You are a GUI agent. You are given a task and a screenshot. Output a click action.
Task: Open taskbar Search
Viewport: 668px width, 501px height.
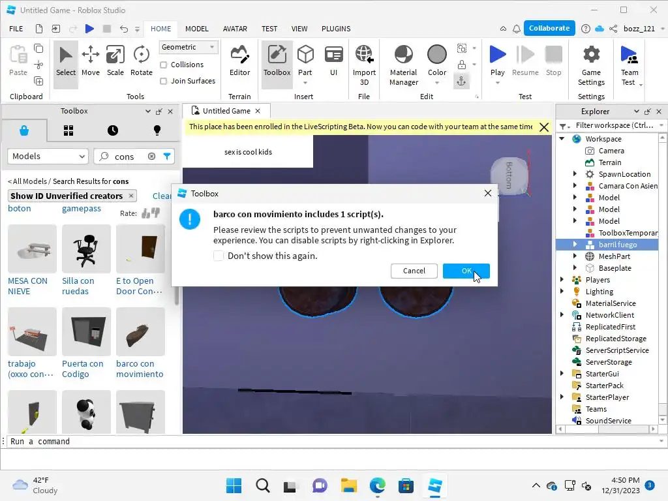(262, 485)
